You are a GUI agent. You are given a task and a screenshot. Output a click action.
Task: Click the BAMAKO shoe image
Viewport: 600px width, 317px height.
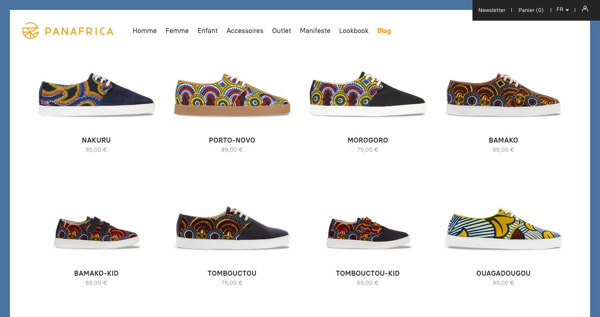point(503,93)
